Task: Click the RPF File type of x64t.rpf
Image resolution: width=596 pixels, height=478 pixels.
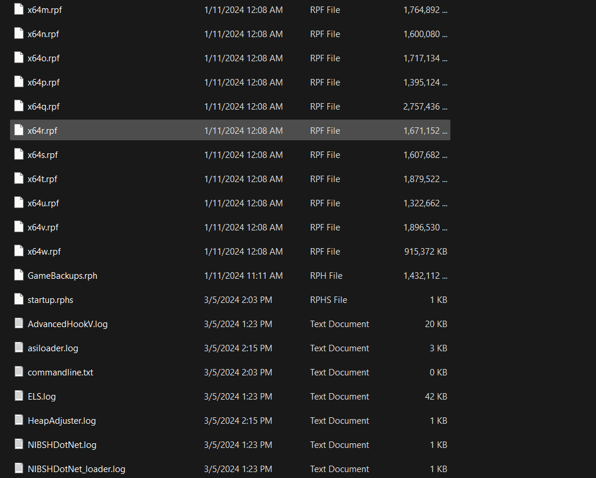Action: point(325,179)
